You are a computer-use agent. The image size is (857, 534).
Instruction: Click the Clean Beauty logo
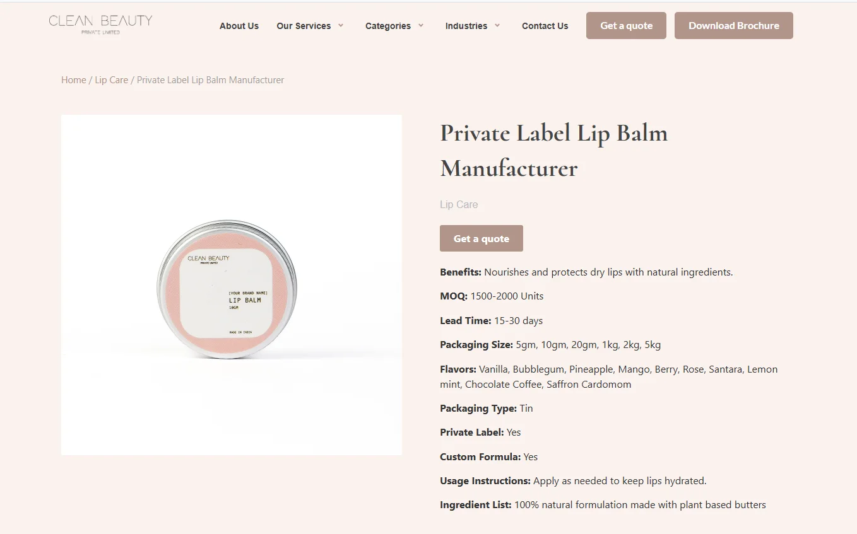(100, 25)
